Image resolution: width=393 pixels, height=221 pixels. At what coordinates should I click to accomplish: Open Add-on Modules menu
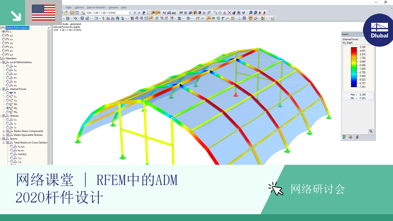point(96,8)
